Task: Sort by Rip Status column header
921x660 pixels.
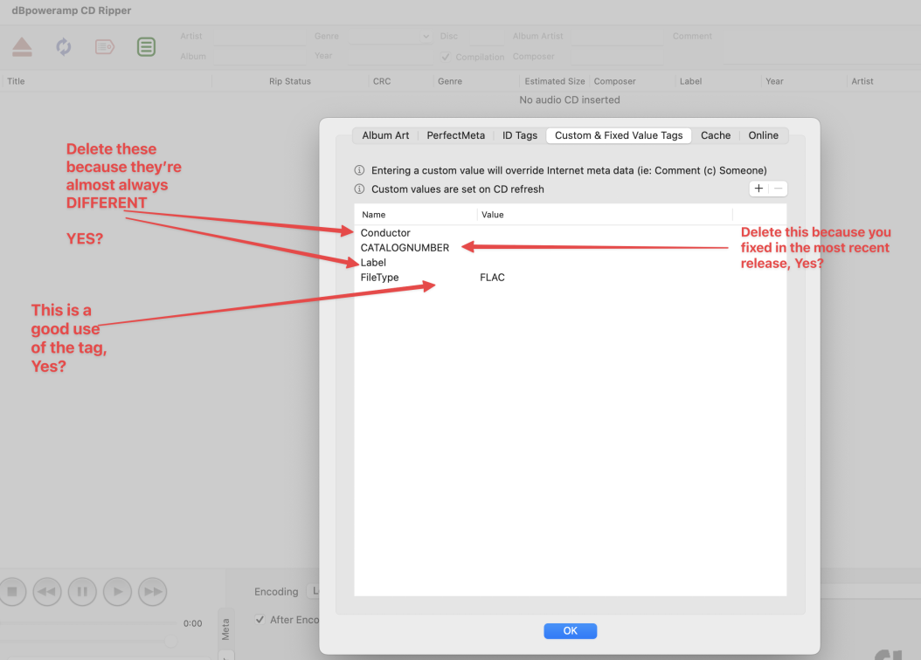Action: [289, 81]
